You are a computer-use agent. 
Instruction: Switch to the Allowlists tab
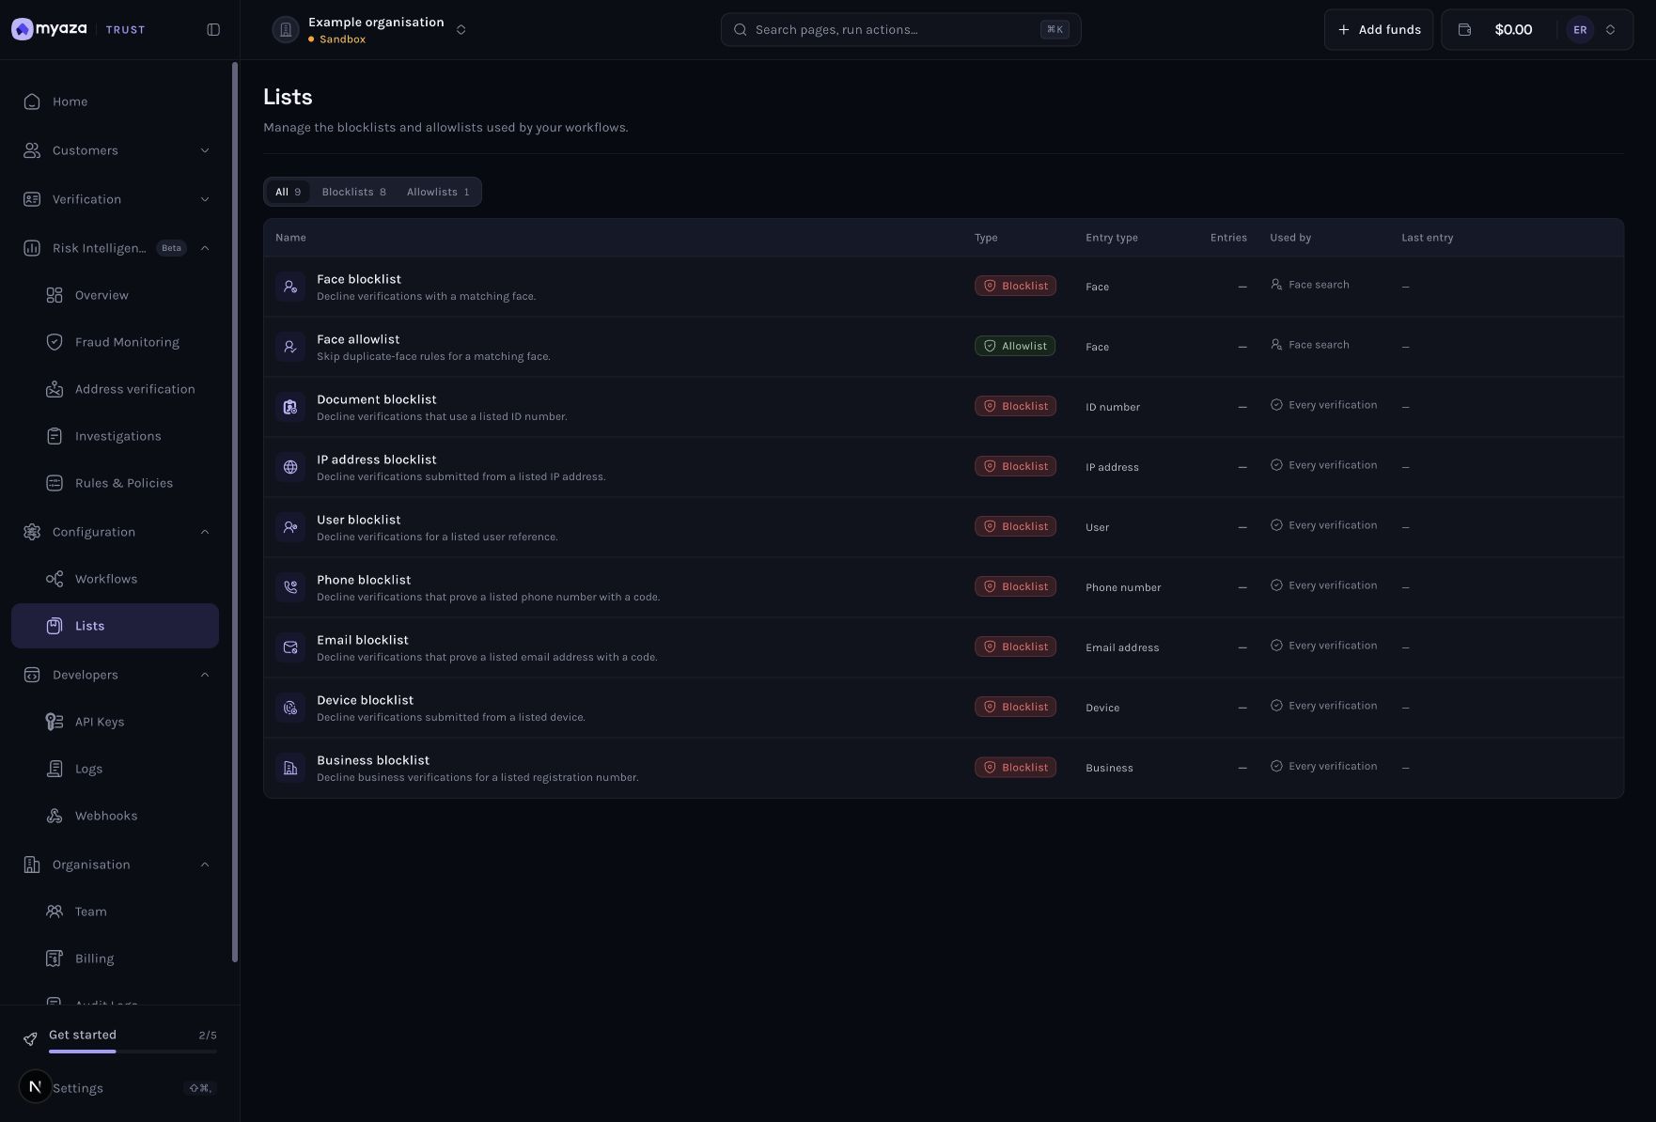[438, 192]
